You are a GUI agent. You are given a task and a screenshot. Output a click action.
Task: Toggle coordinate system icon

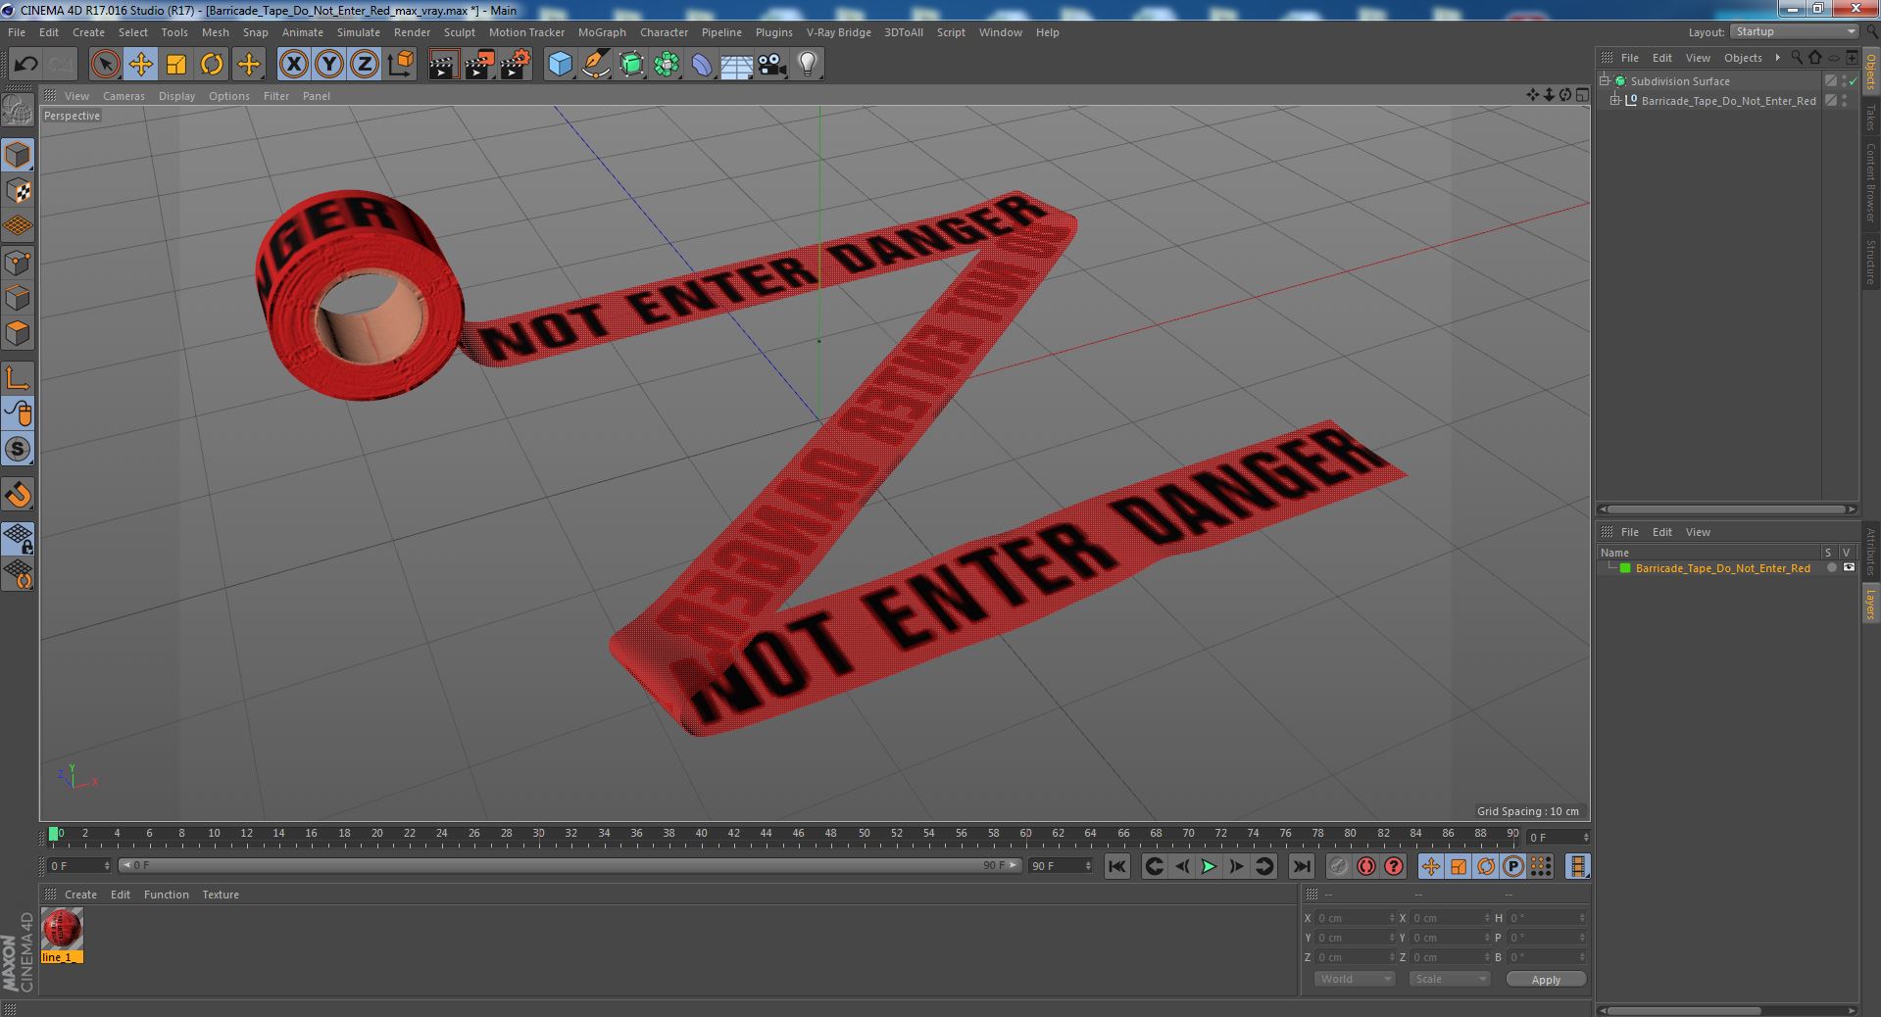tap(401, 65)
